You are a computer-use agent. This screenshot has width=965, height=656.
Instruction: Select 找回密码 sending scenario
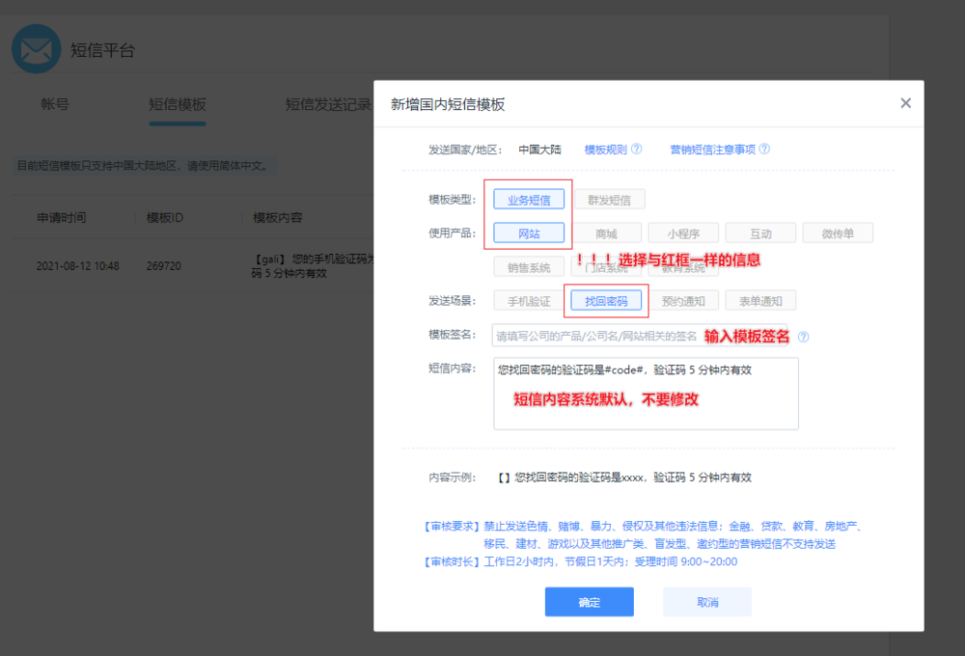coord(606,301)
